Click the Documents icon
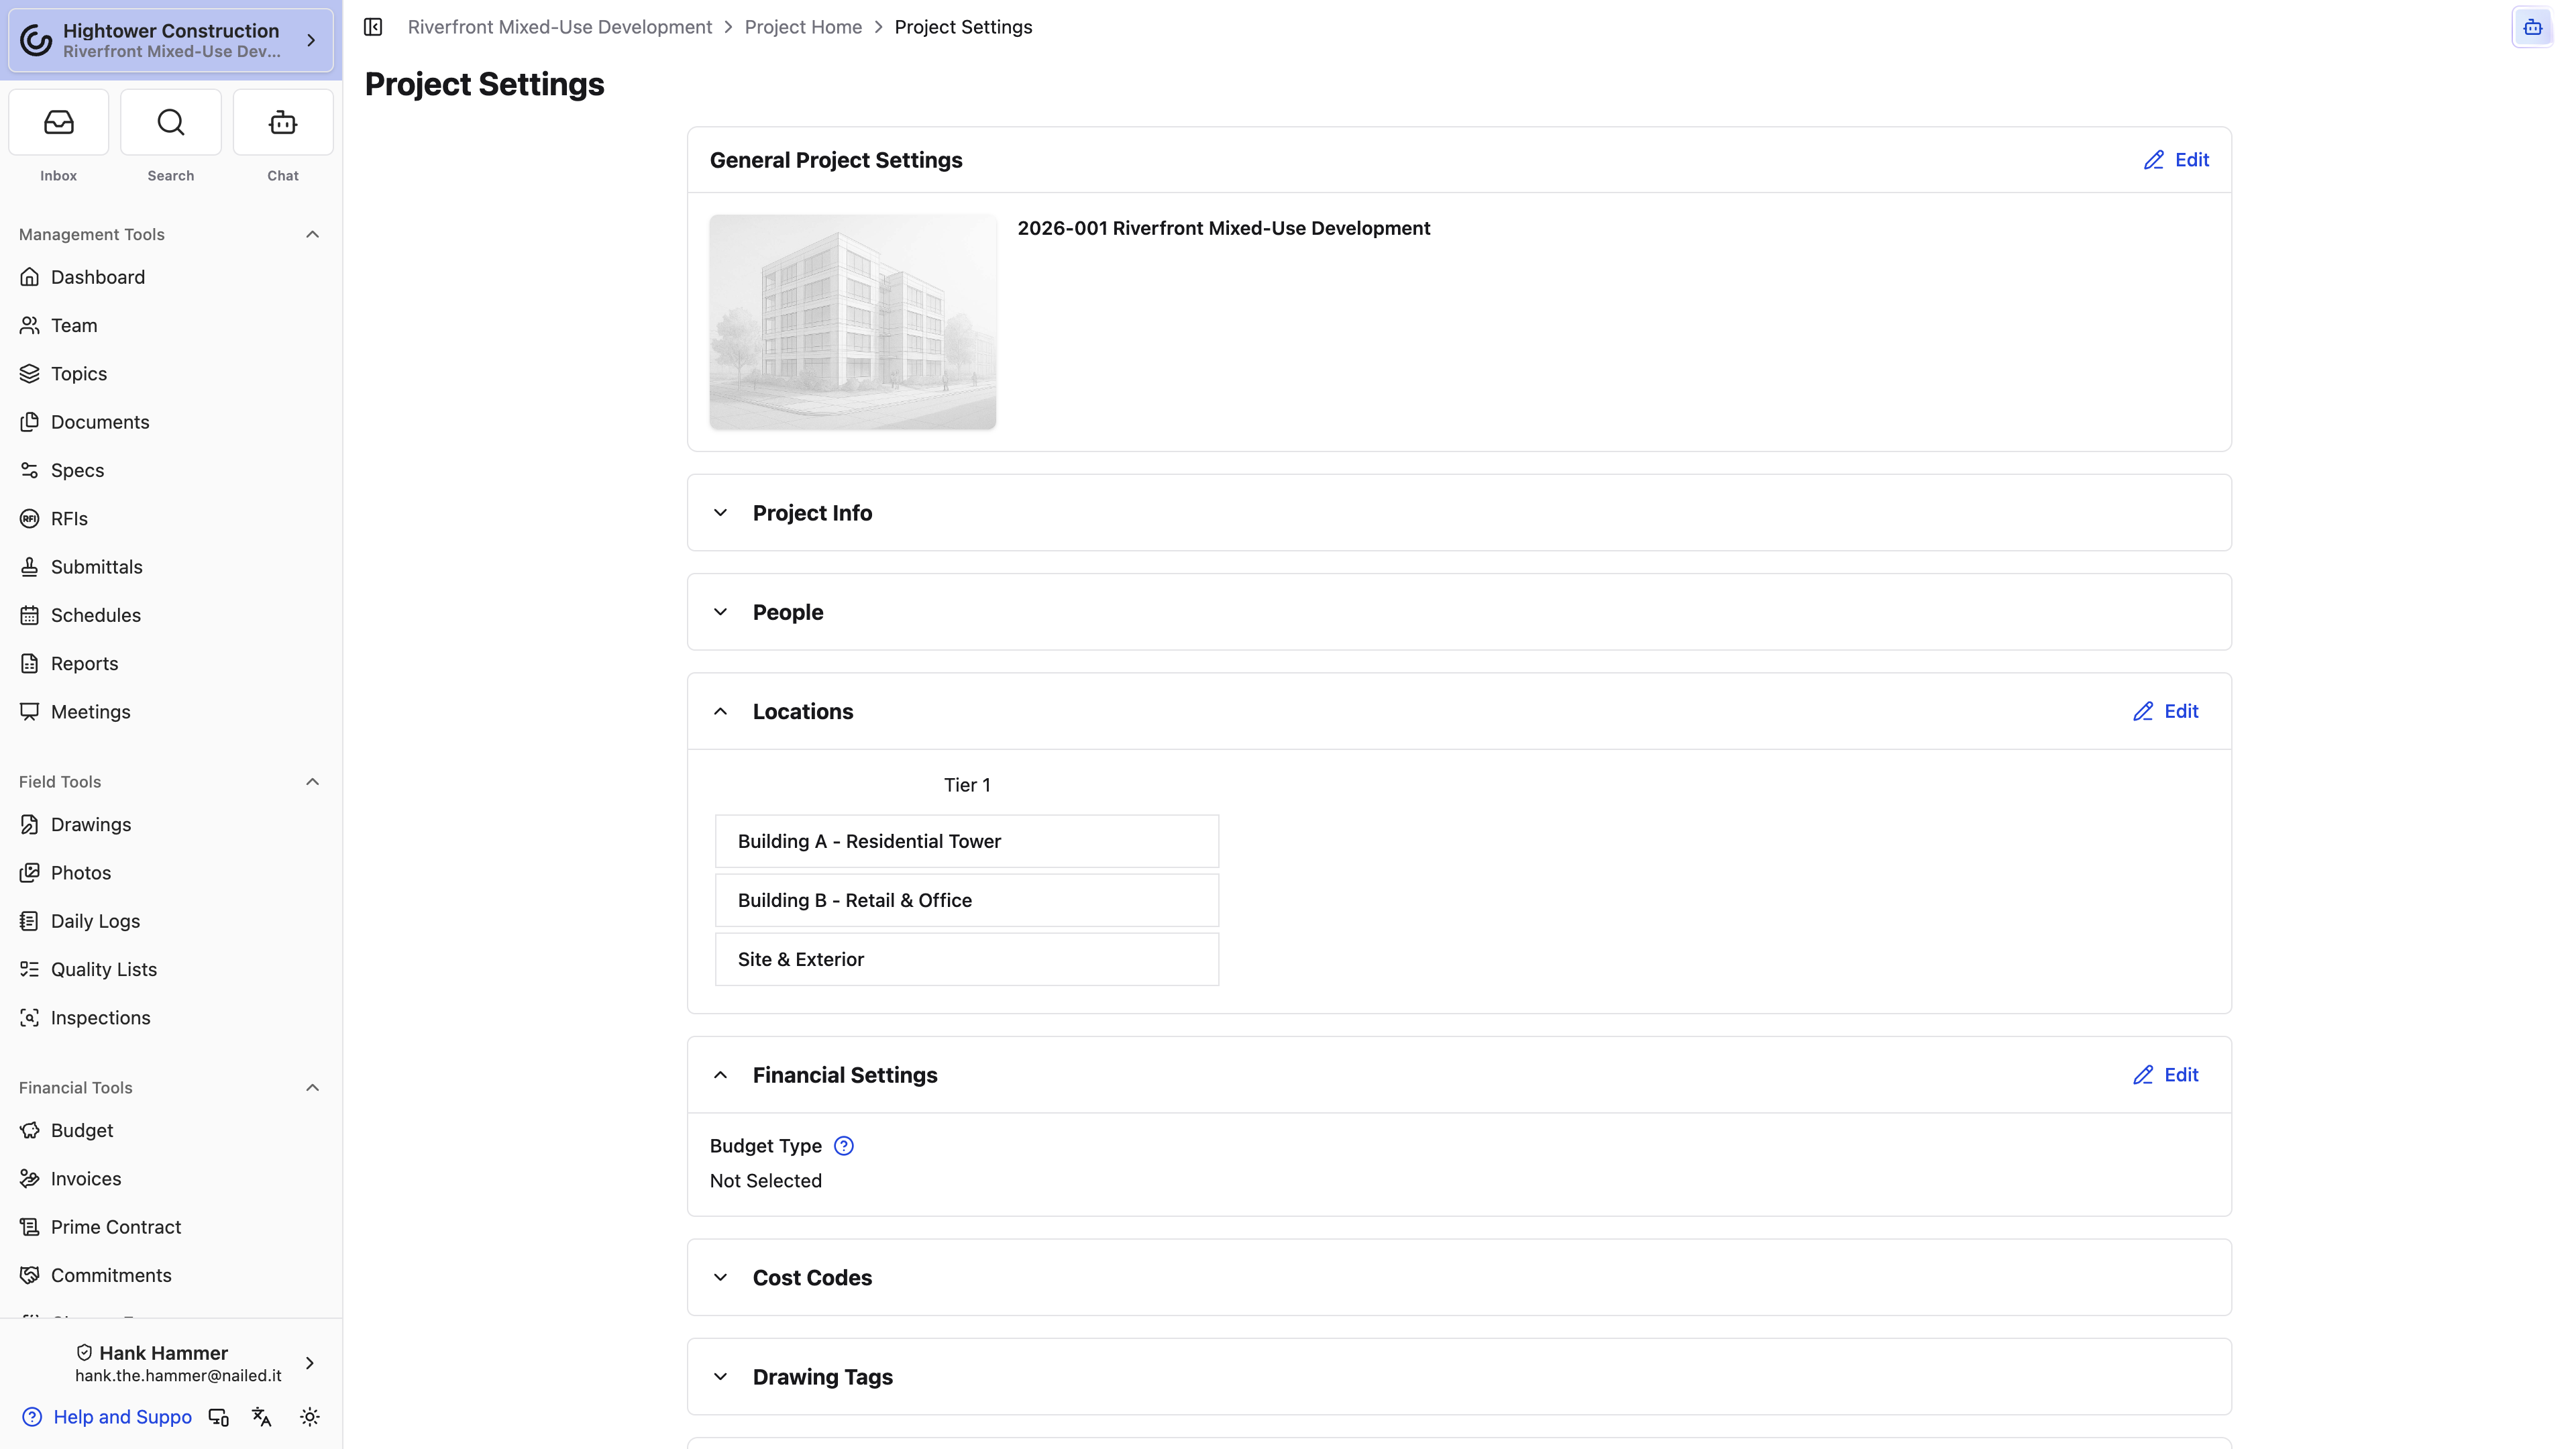 coord(30,422)
